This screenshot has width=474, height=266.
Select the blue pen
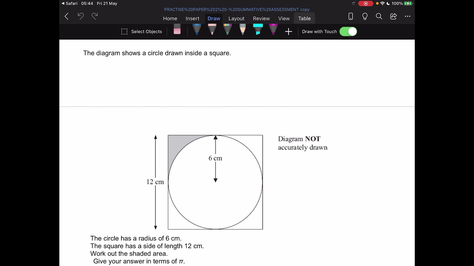pos(197,30)
